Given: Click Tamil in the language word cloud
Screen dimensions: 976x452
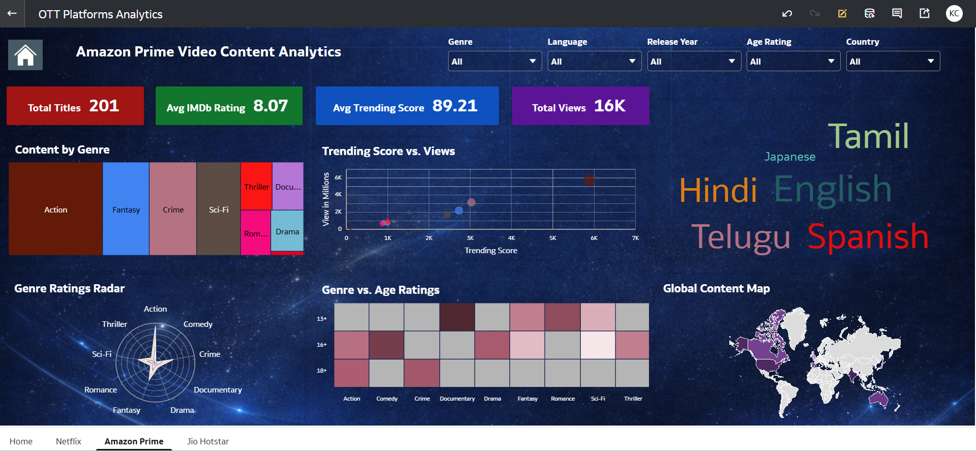Looking at the screenshot, I should pyautogui.click(x=868, y=136).
